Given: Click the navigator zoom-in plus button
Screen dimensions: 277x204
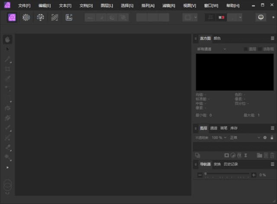Looking at the screenshot, I should [x=254, y=175].
